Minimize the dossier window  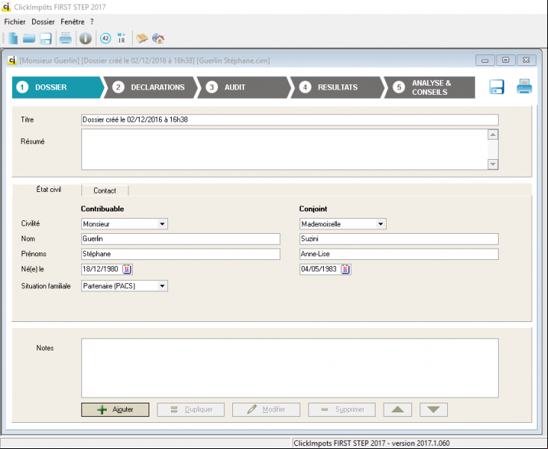coord(485,61)
